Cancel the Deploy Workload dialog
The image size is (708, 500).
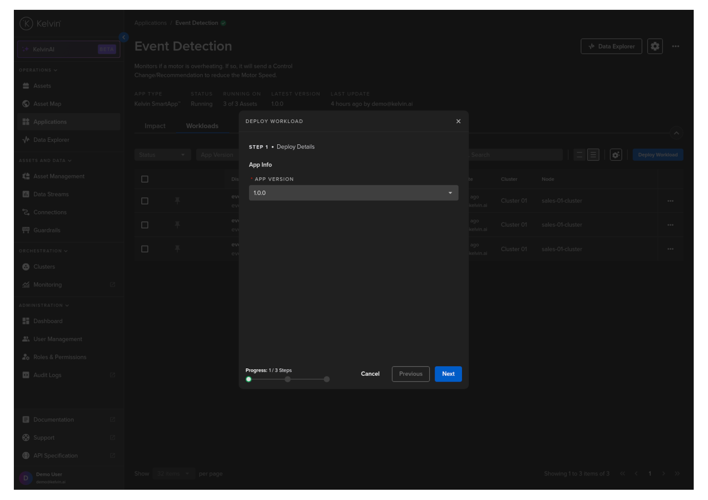(370, 374)
